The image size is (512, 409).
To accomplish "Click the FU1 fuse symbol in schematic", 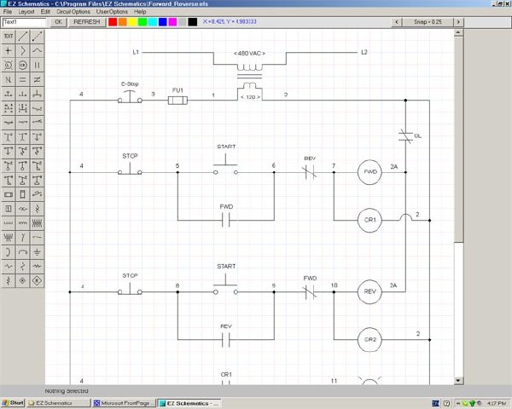I will 178,101.
